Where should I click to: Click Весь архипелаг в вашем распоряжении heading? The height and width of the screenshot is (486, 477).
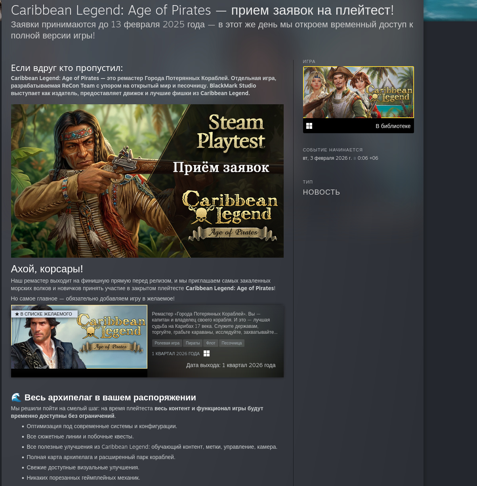[x=110, y=398]
